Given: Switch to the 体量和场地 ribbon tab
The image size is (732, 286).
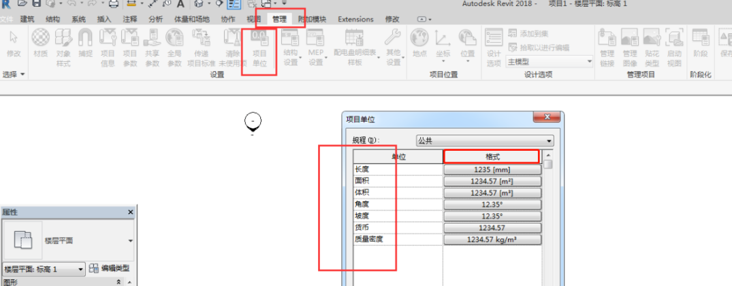Looking at the screenshot, I should pos(192,19).
